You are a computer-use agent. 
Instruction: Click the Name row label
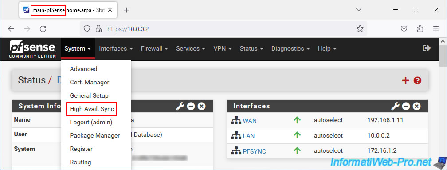22,119
